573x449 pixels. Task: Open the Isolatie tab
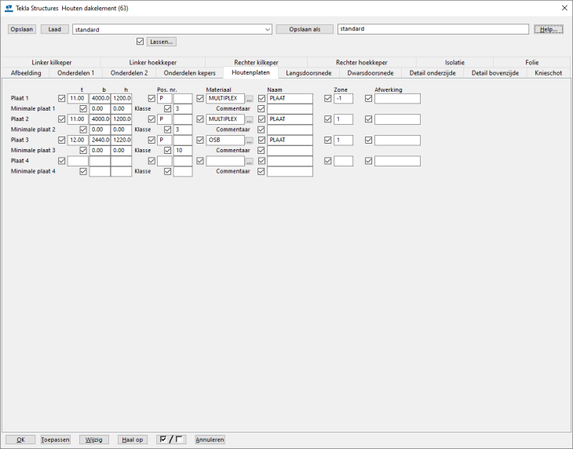(x=454, y=62)
